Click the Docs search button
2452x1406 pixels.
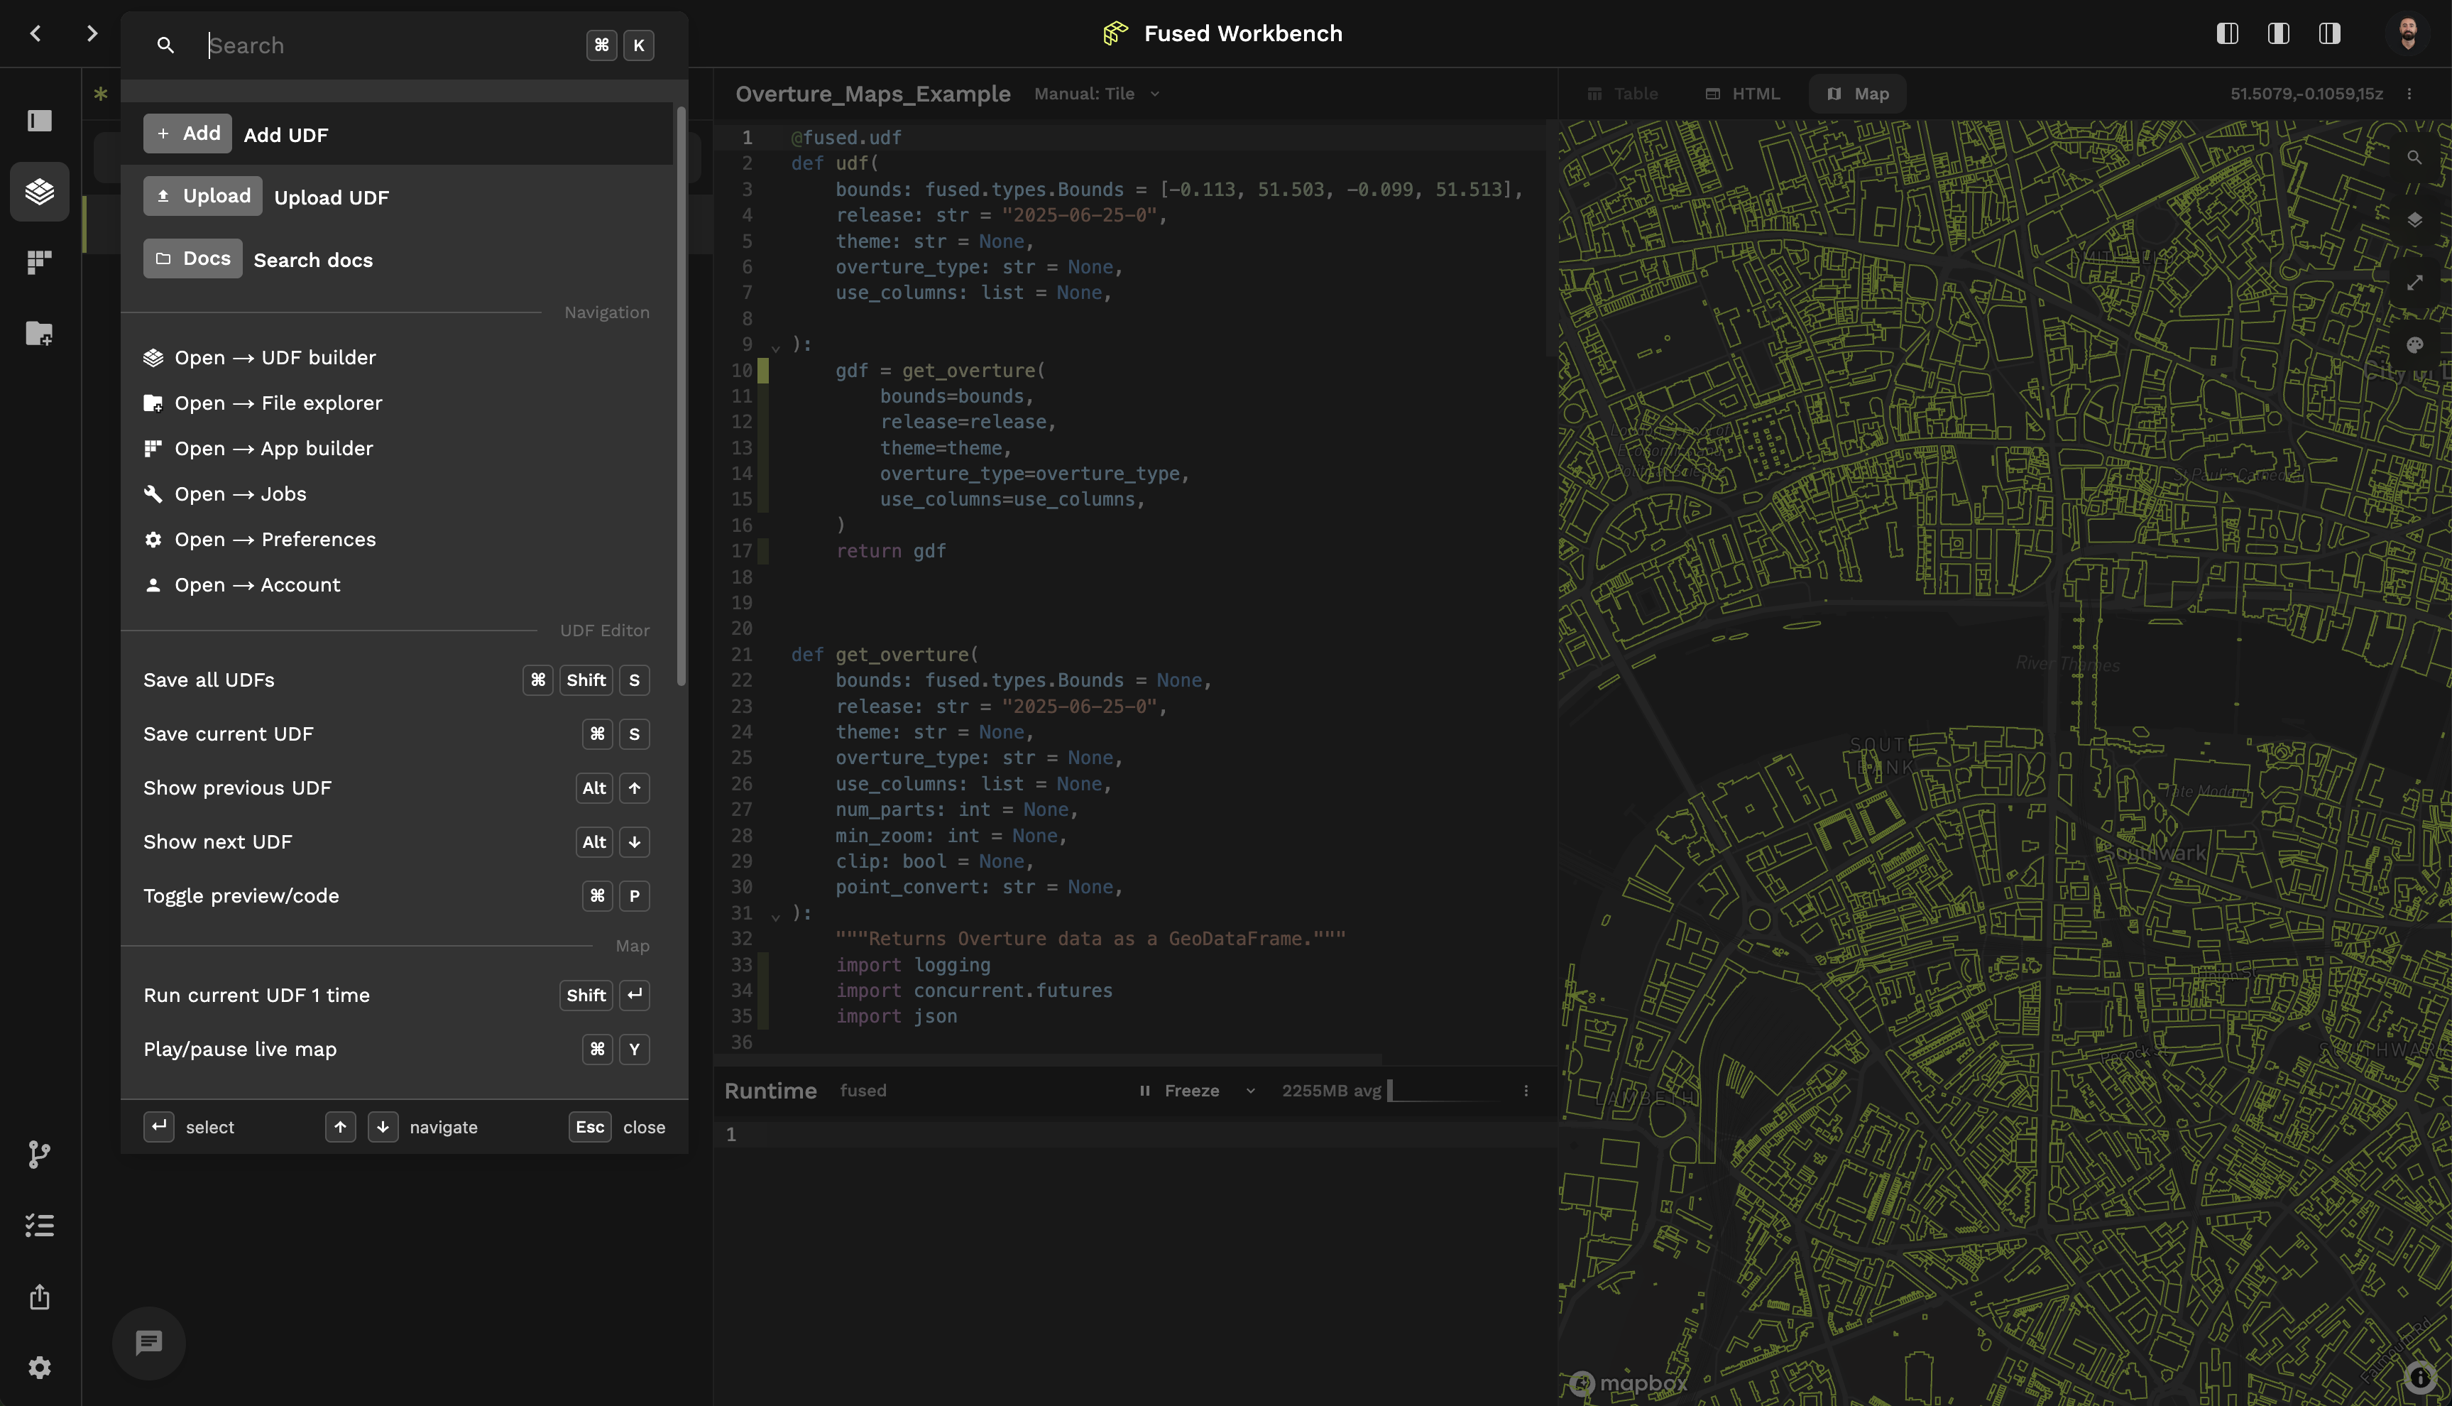(193, 258)
